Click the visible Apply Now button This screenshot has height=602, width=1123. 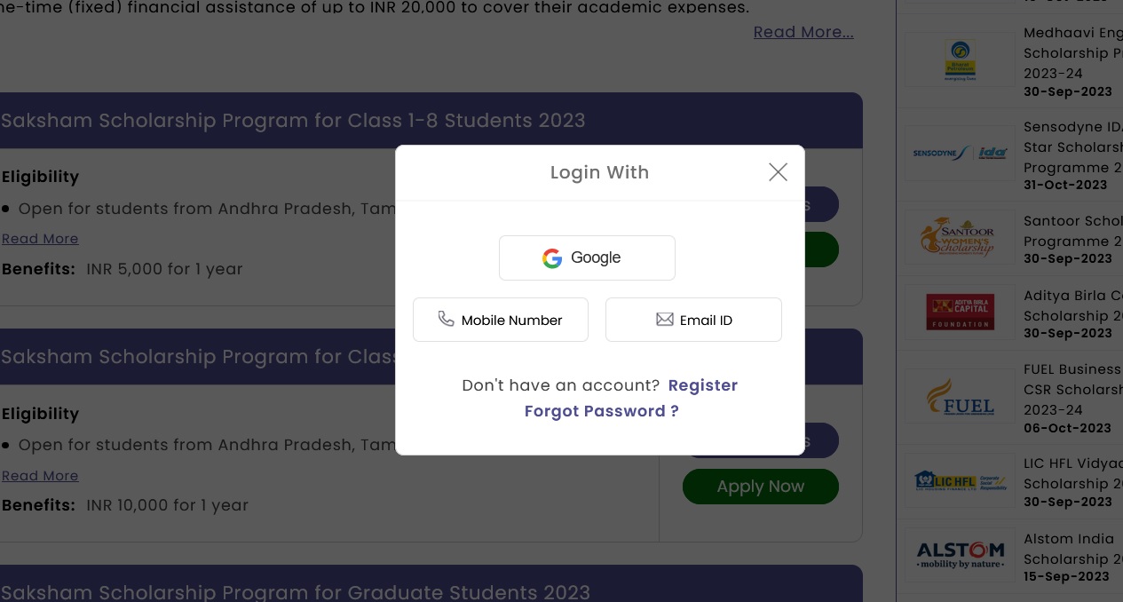click(x=761, y=487)
